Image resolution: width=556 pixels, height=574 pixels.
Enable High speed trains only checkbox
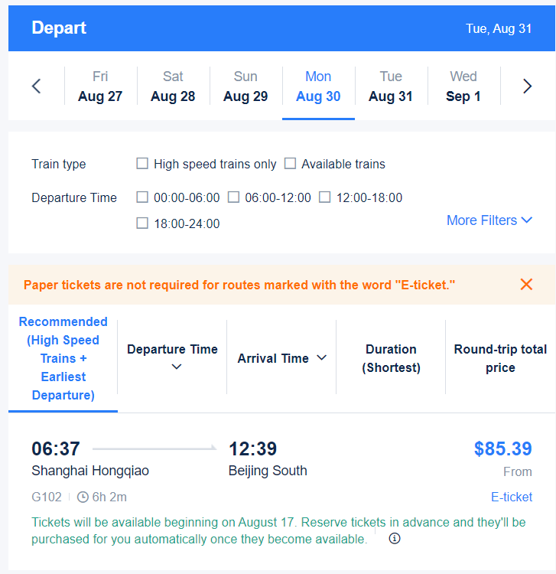(x=142, y=164)
